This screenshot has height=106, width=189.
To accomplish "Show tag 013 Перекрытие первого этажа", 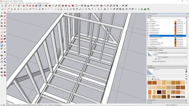I will (x=148, y=43).
